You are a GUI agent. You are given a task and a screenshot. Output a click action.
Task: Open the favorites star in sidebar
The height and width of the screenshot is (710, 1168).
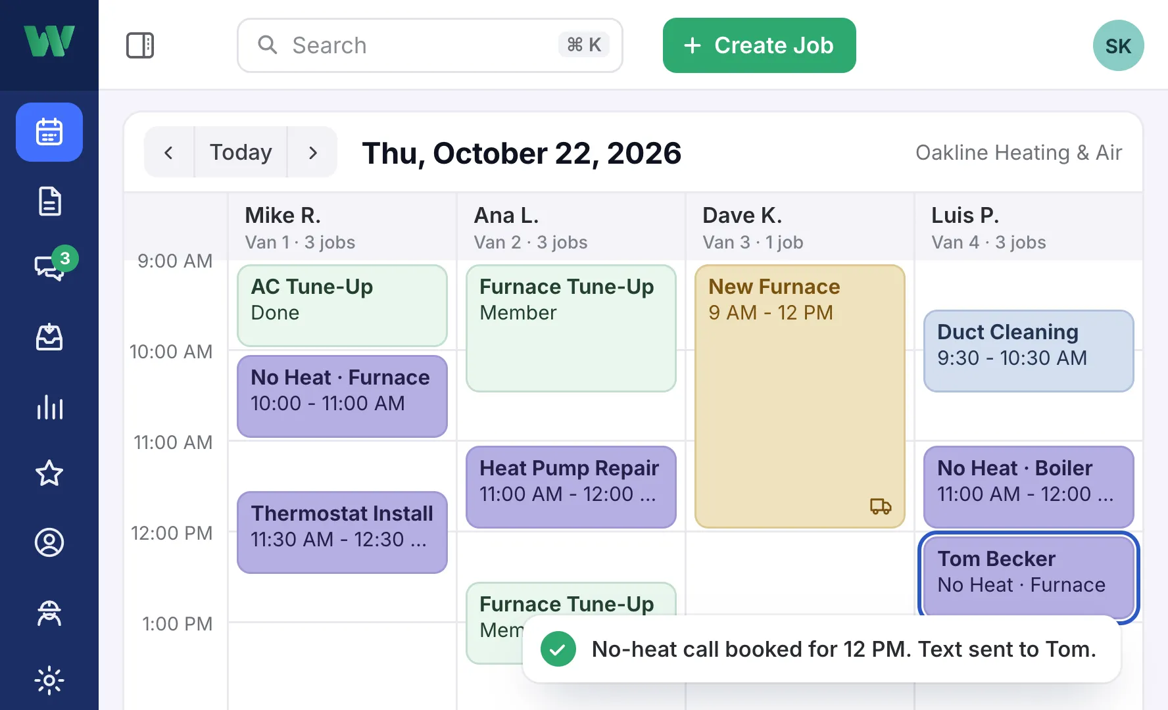coord(49,473)
